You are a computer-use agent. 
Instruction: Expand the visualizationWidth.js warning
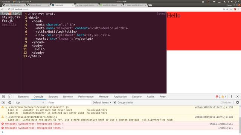pyautogui.click(x=6, y=107)
